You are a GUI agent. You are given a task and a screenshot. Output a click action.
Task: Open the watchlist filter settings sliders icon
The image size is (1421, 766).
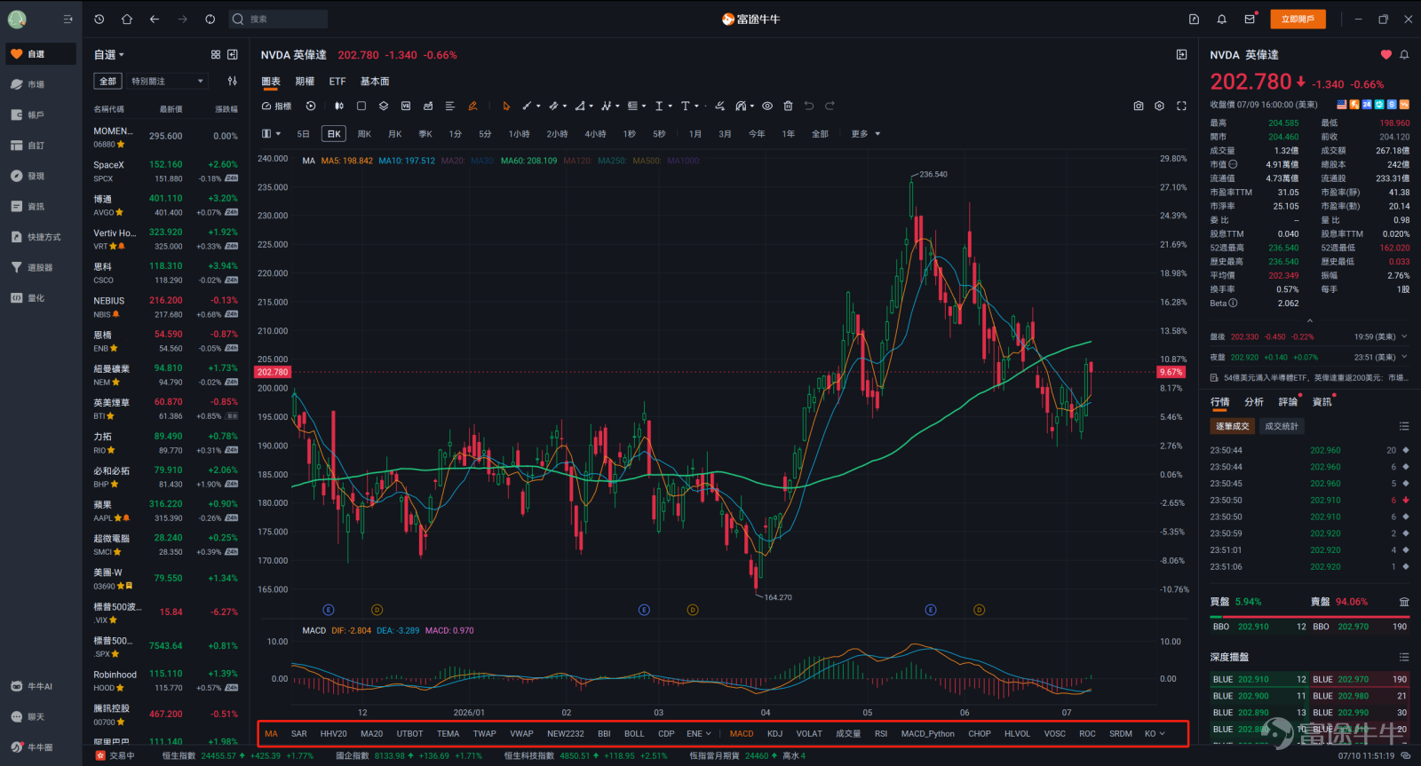233,81
